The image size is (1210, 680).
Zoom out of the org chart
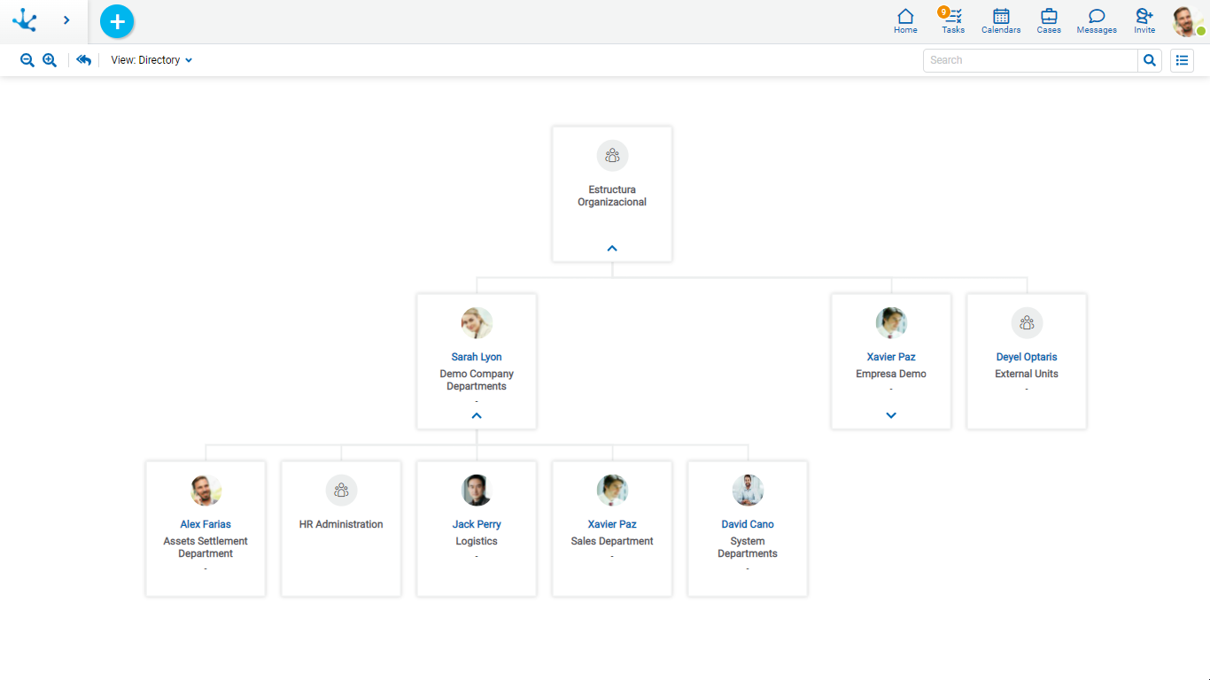(x=27, y=60)
